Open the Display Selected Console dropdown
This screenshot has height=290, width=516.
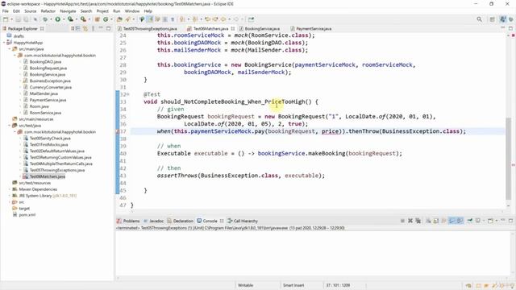click(484, 221)
